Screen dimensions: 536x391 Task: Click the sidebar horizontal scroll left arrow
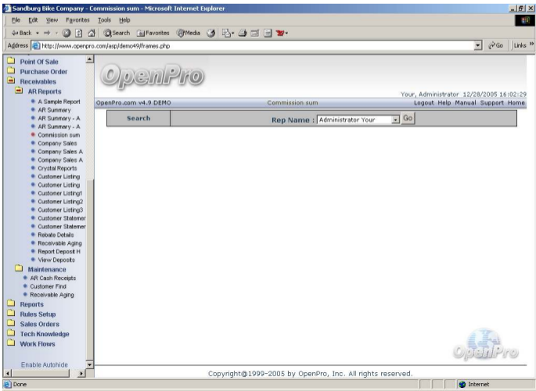click(x=8, y=373)
